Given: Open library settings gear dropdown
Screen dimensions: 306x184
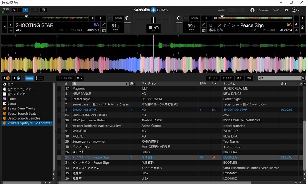Looking at the screenshot, I should click(79, 78).
